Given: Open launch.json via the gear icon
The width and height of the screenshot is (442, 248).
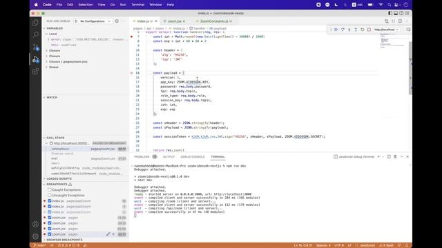Looking at the screenshot, I should coord(117,21).
